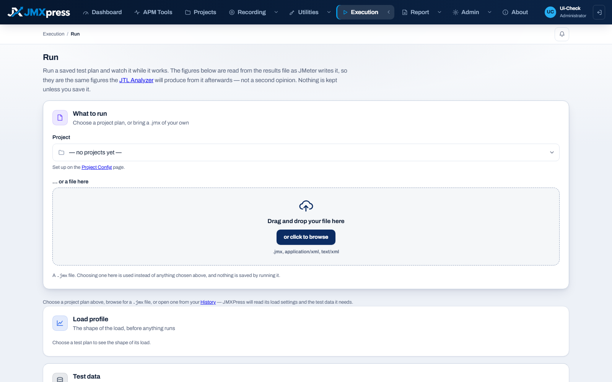Open the Project dropdown selector

point(306,152)
